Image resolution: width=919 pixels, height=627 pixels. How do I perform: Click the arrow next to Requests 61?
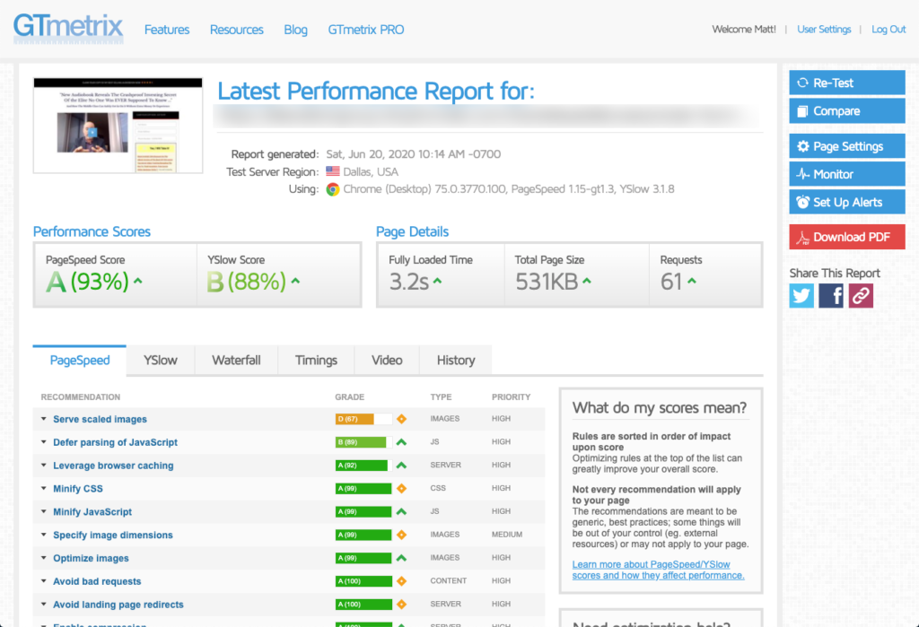coord(692,282)
